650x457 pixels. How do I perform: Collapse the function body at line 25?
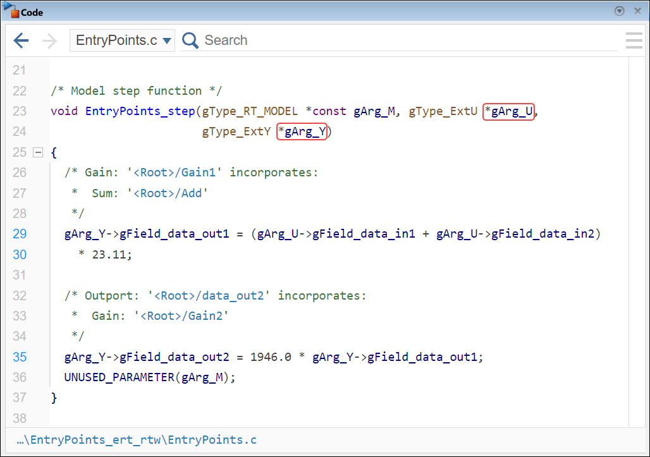coord(38,152)
